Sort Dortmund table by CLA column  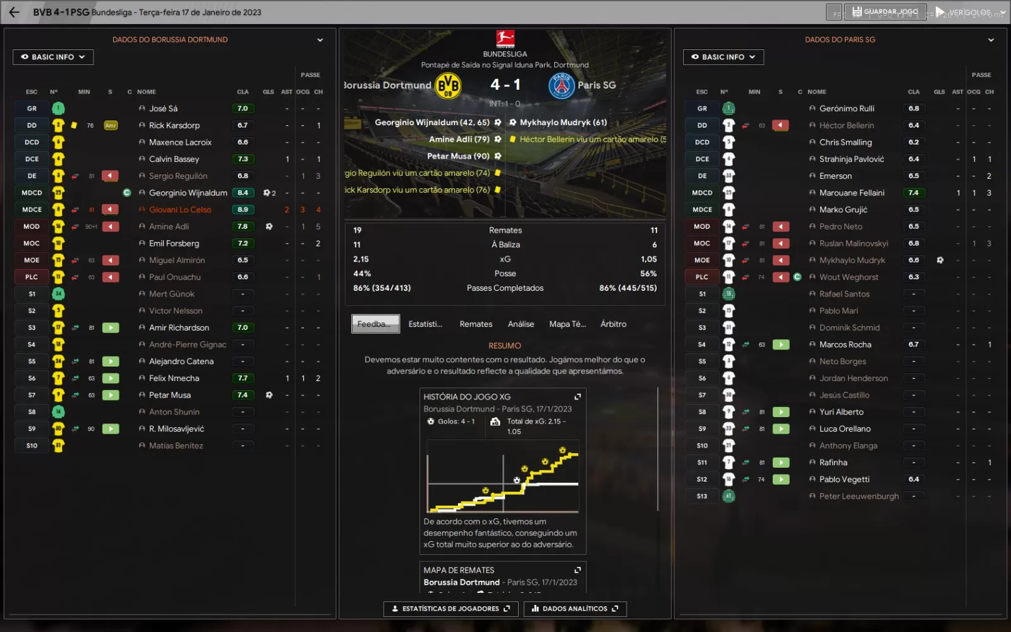243,92
